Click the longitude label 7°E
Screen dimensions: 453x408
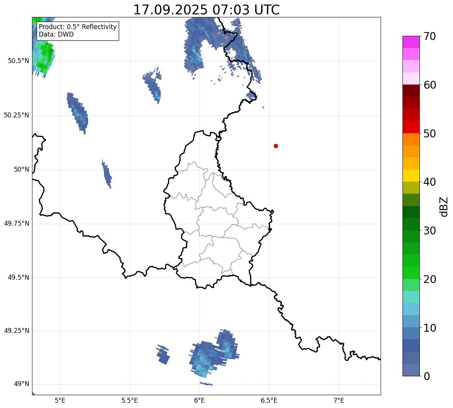pyautogui.click(x=339, y=400)
